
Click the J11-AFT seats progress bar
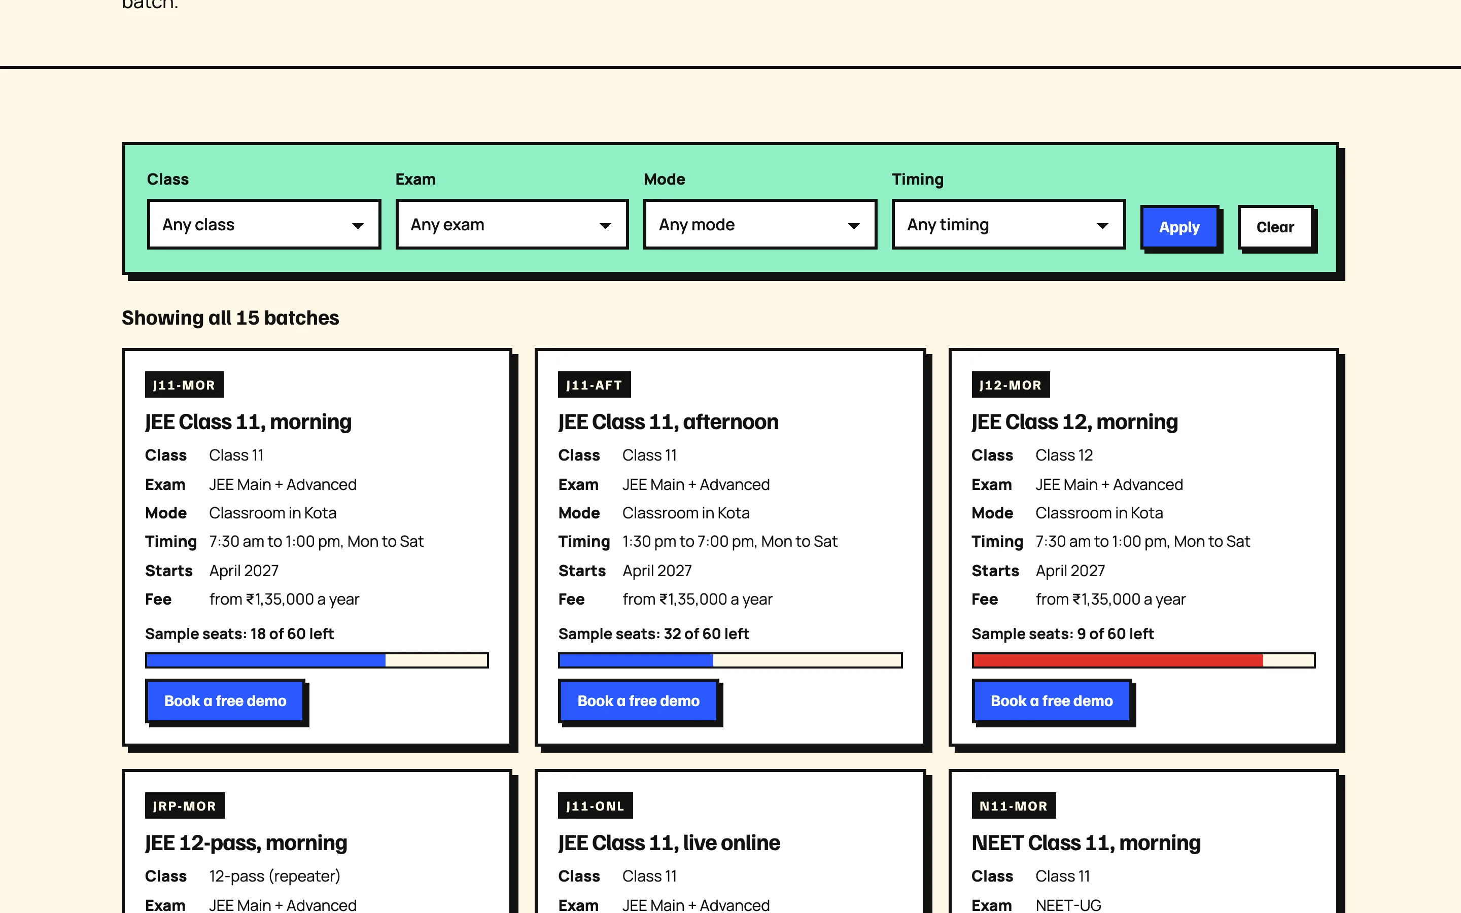(x=730, y=660)
